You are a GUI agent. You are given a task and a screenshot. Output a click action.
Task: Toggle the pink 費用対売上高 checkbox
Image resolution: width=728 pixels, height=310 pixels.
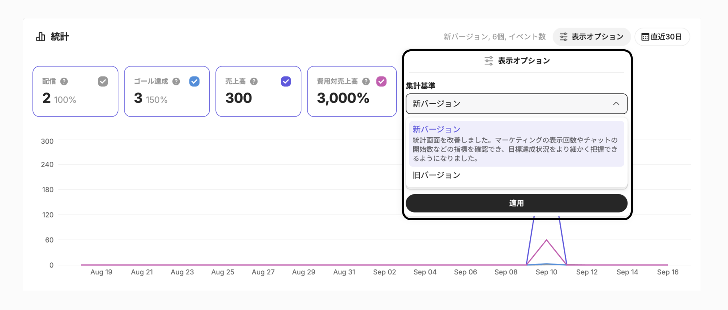pyautogui.click(x=382, y=81)
